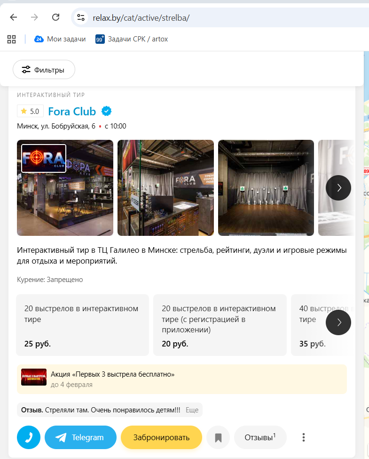Open second photo showing reception desk
Image resolution: width=369 pixels, height=459 pixels.
165,188
